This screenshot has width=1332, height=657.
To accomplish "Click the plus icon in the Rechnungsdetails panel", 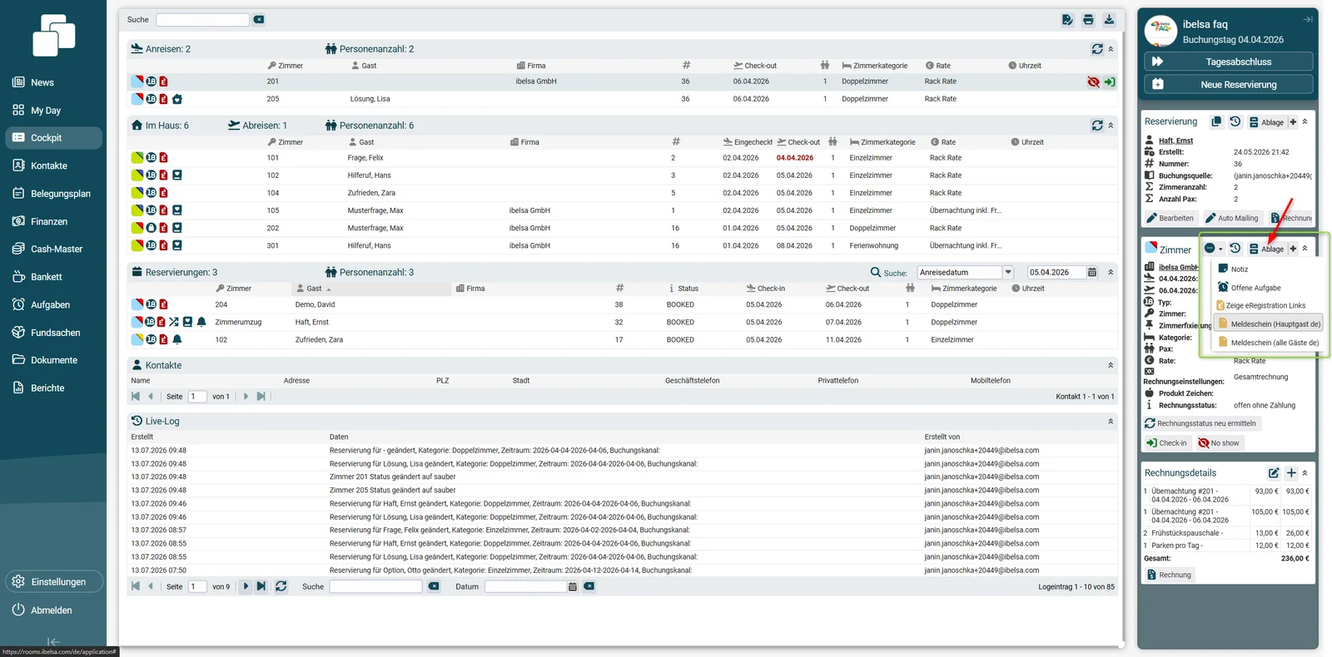I will [1291, 472].
